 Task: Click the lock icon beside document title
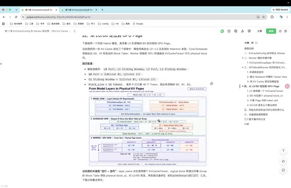coord(75,31)
